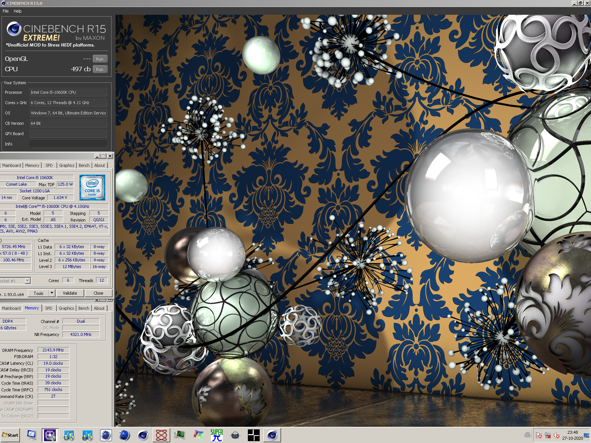Viewport: 591px width, 443px height.
Task: Click the OS field showing Windows 7
Action: 68,113
